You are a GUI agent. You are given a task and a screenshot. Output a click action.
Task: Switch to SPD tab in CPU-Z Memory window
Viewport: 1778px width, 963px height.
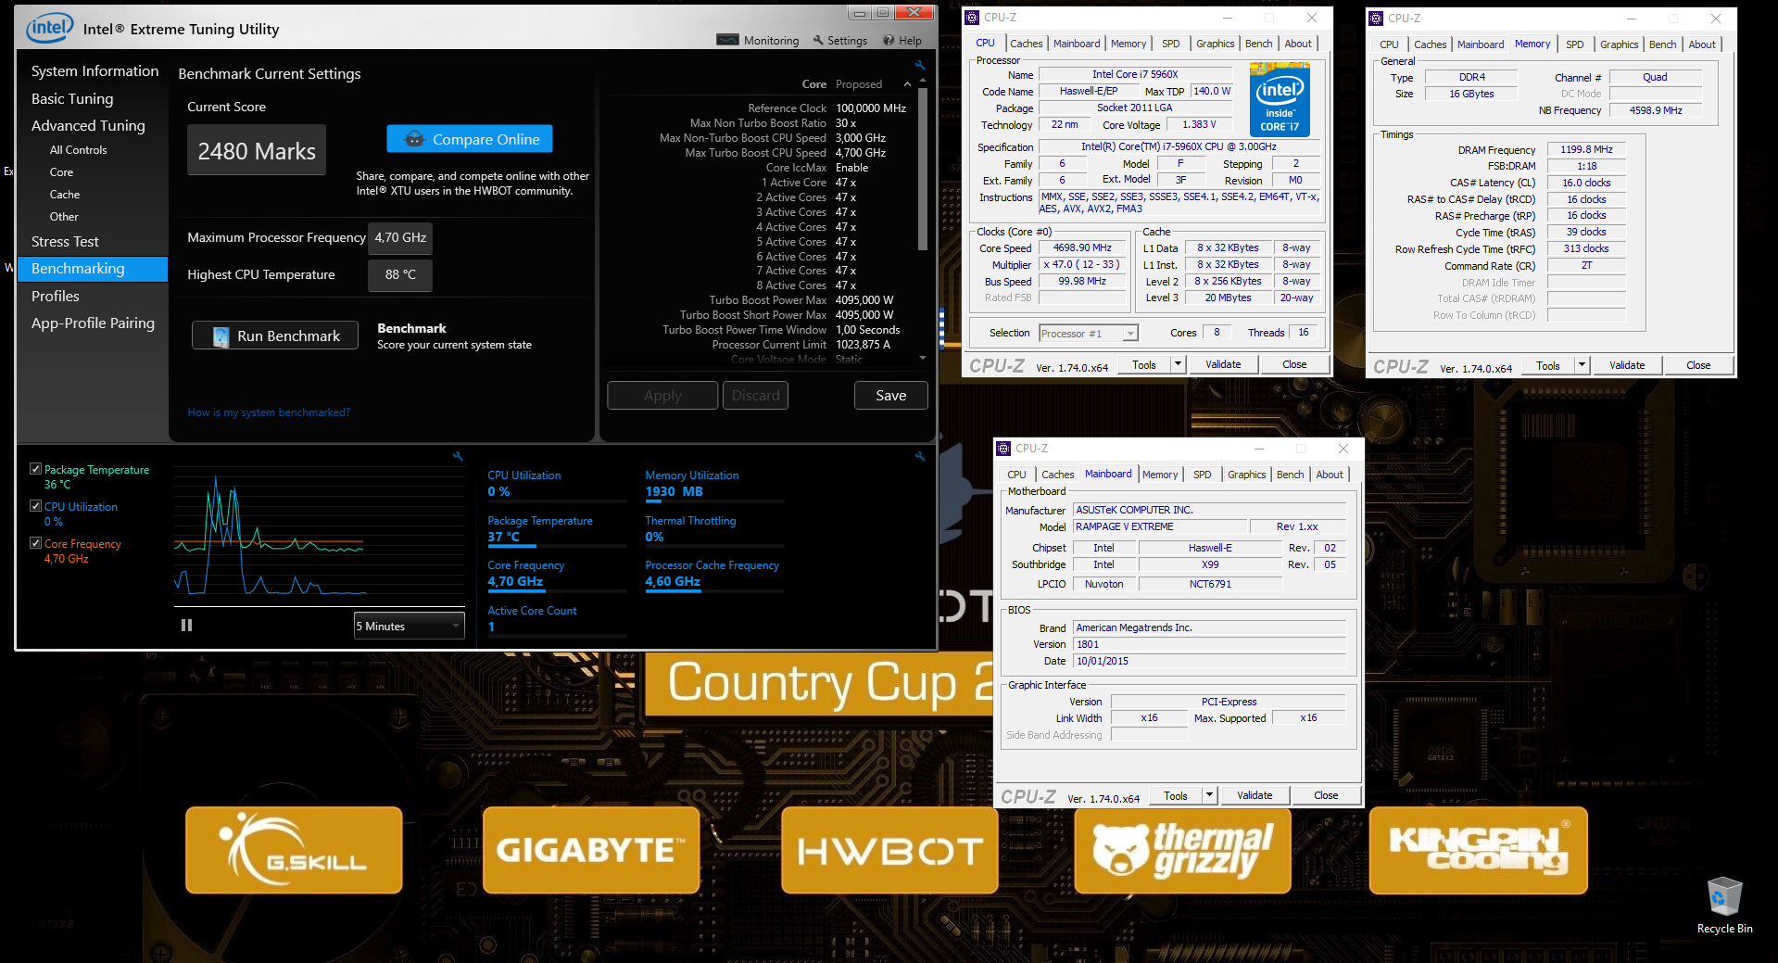tap(1574, 44)
